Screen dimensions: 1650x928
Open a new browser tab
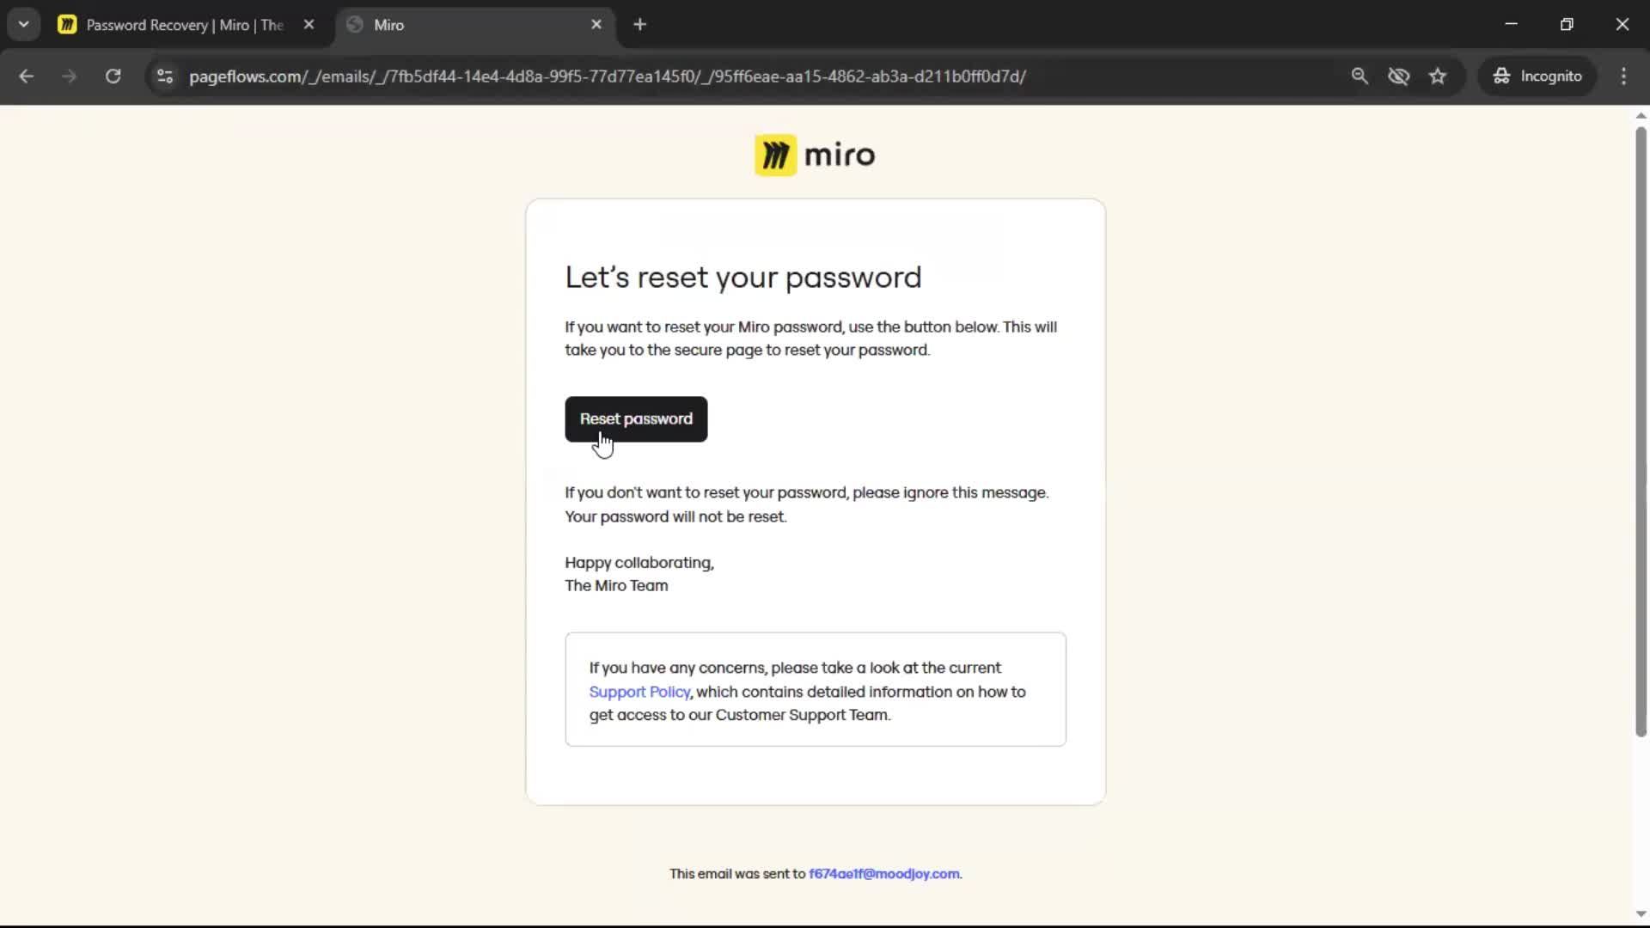(639, 25)
